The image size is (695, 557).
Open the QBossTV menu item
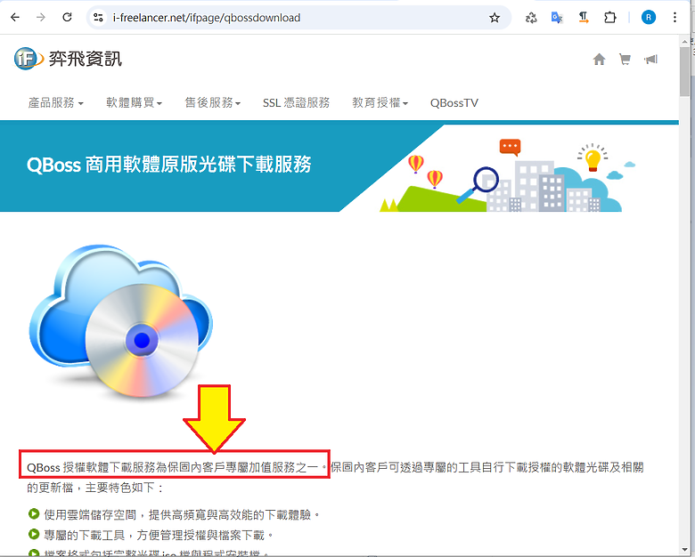pos(454,102)
